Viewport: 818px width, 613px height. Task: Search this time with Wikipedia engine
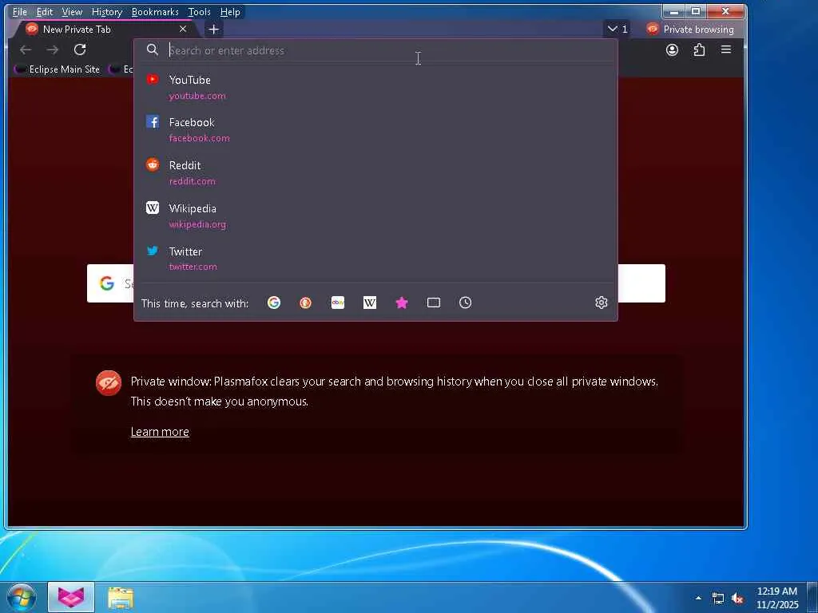[x=369, y=303]
